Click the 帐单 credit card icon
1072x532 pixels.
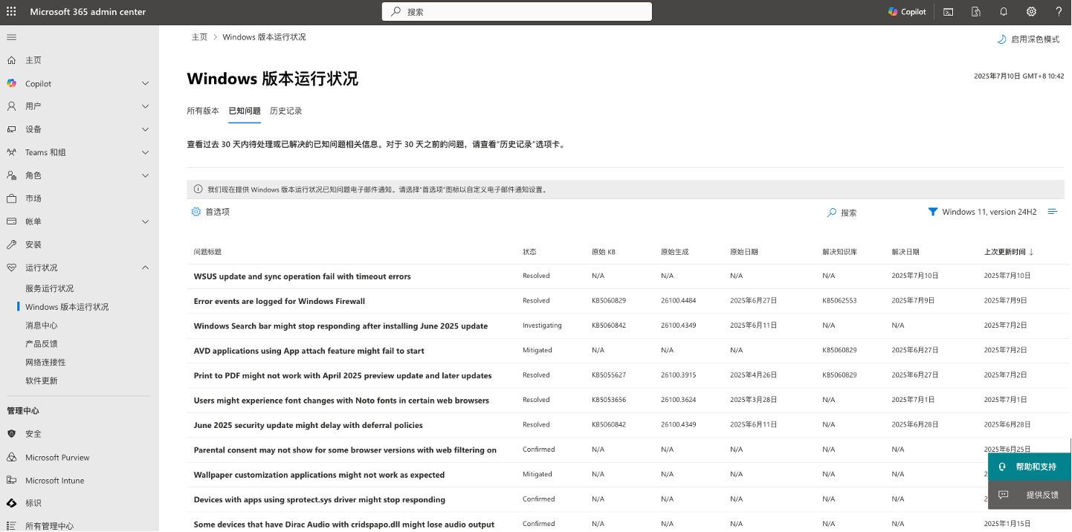[x=11, y=221]
